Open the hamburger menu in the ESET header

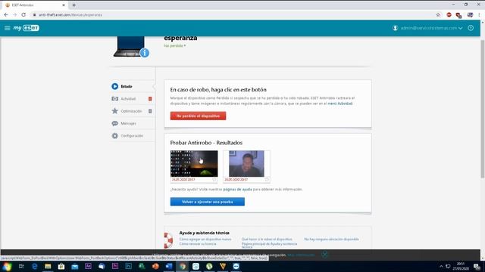click(7, 28)
